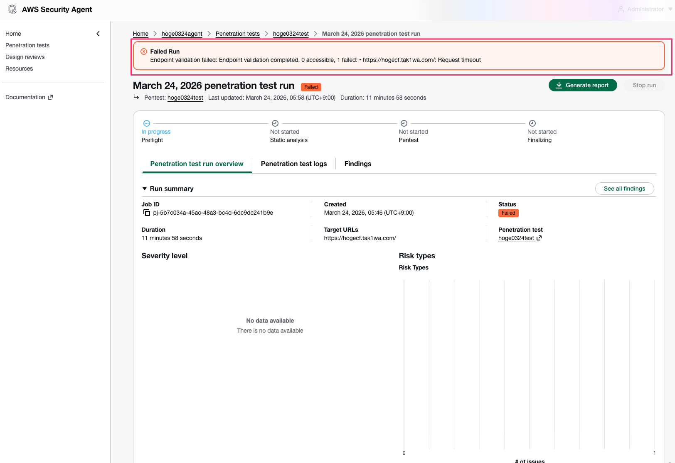Open the Administrator user dropdown
The image size is (675, 463).
(645, 9)
